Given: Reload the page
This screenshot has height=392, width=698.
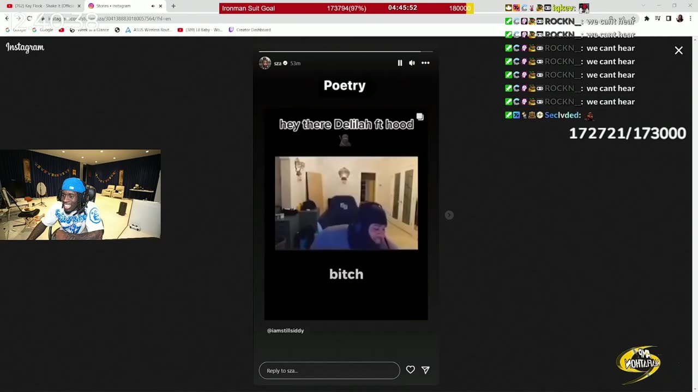Looking at the screenshot, I should tap(30, 19).
